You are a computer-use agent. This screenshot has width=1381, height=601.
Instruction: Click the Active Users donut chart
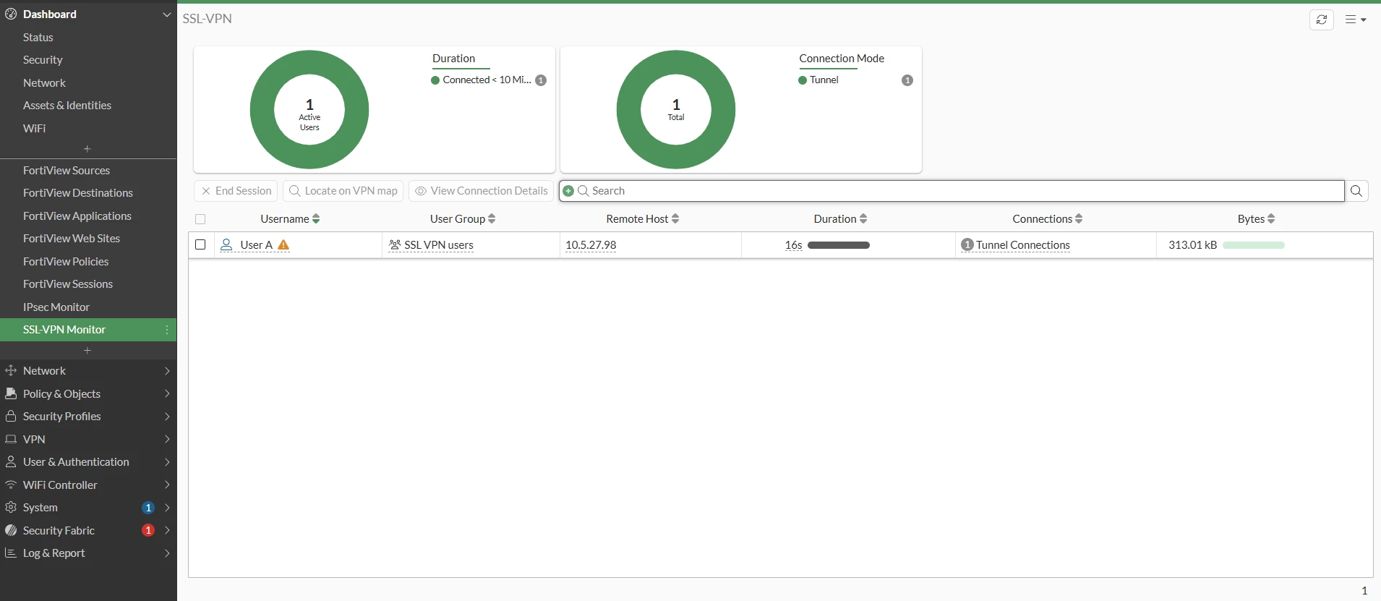(x=309, y=110)
